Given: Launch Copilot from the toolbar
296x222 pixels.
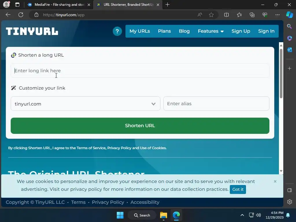Looking at the screenshot, I should pyautogui.click(x=289, y=15).
